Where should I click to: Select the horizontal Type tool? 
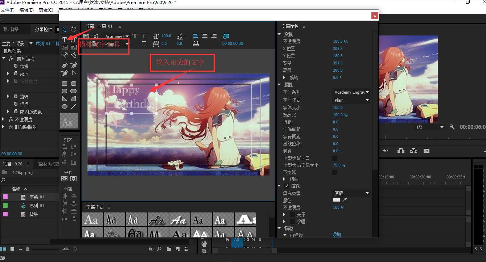click(x=65, y=39)
